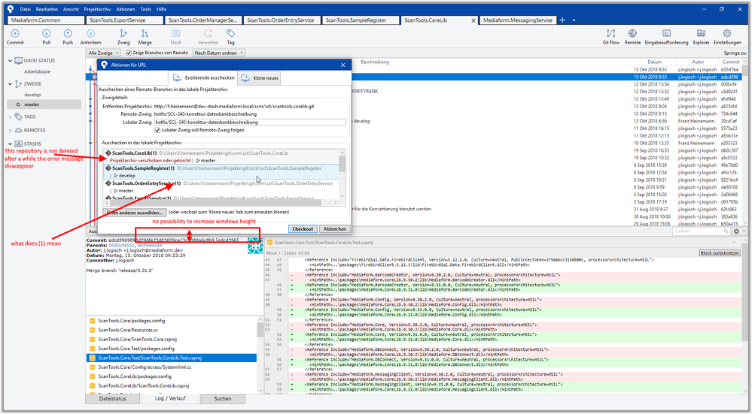Select file ScanTools.Core/Resources.cs
Image resolution: width=752 pixels, height=414 pixels.
128,330
